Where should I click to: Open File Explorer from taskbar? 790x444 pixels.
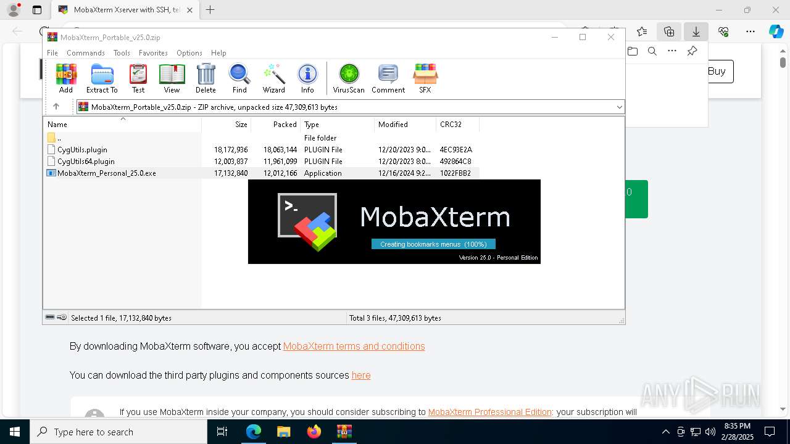click(x=283, y=432)
